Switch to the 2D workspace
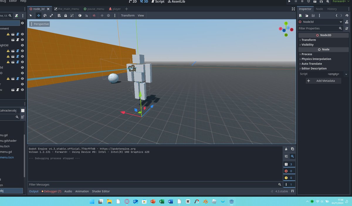Image resolution: width=352 pixels, height=206 pixels. [x=133, y=1]
